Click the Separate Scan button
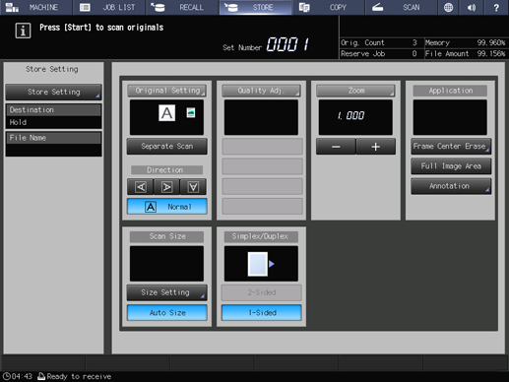Image resolution: width=509 pixels, height=382 pixels. [167, 147]
